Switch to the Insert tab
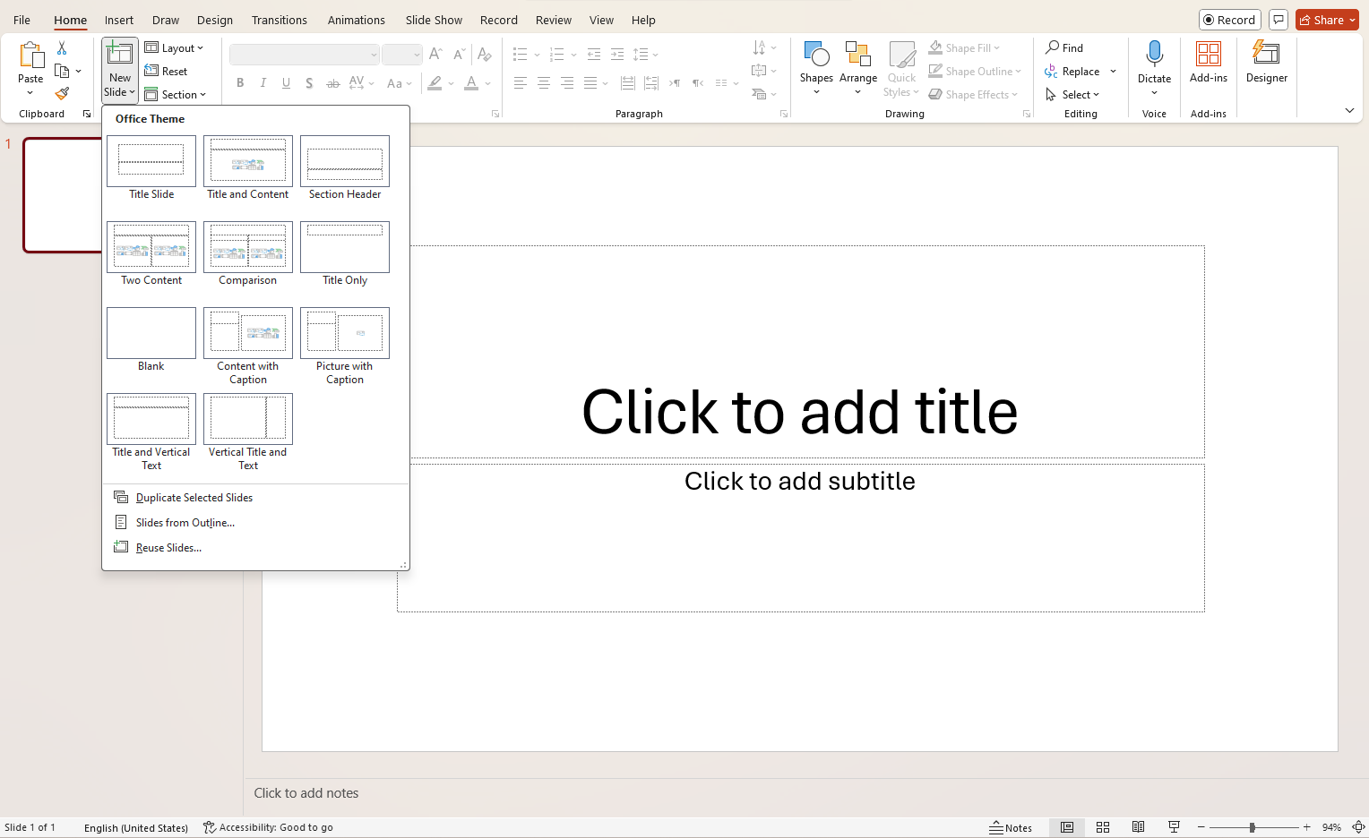This screenshot has height=838, width=1369. (118, 20)
